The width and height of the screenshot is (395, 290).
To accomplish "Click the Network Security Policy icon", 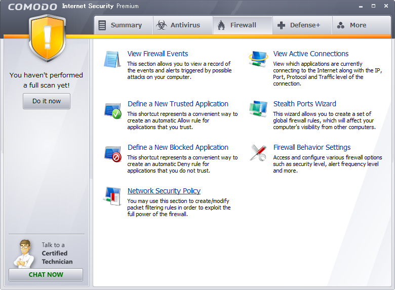I will (112, 196).
